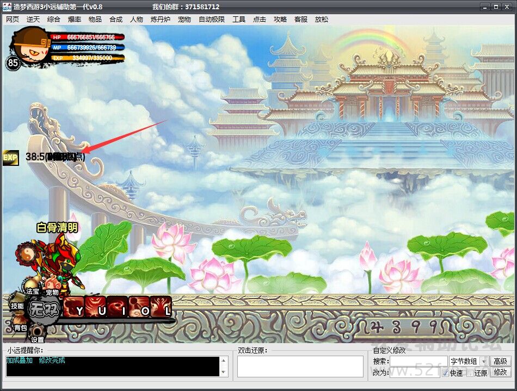Click the log scrollbar down arrow
This screenshot has width=517, height=391.
coord(223,372)
